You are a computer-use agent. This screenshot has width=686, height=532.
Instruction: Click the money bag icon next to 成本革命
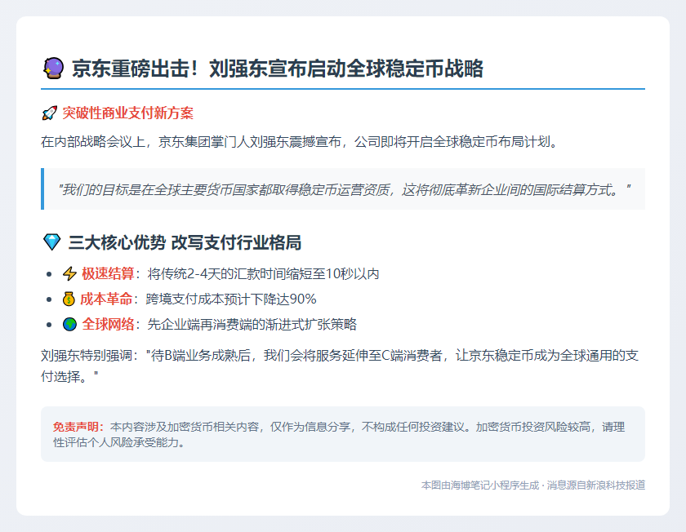(69, 299)
